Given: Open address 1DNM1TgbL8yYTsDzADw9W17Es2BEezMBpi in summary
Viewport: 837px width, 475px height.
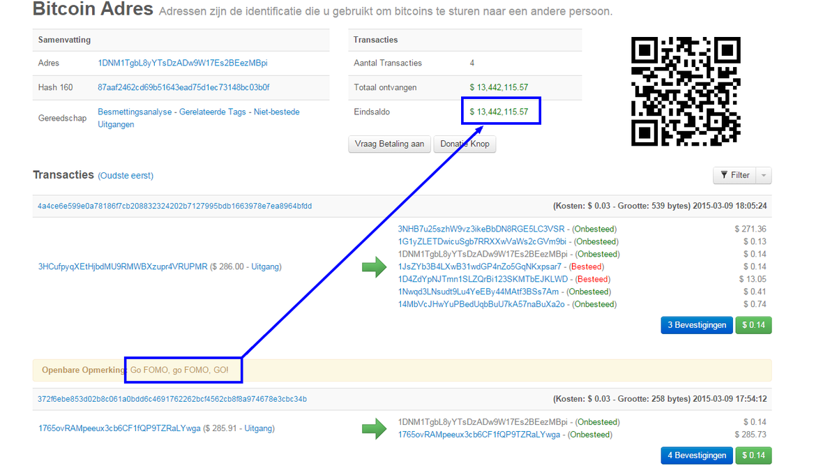Looking at the screenshot, I should pos(183,63).
